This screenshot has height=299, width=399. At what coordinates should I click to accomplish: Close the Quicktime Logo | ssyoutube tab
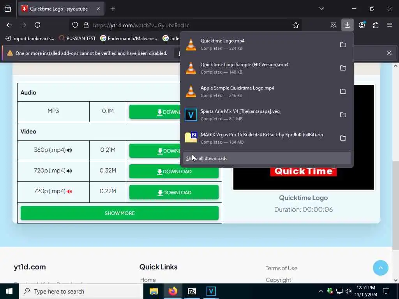98,9
